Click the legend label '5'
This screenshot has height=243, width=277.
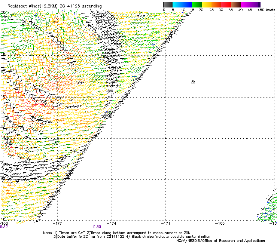coord(173,10)
